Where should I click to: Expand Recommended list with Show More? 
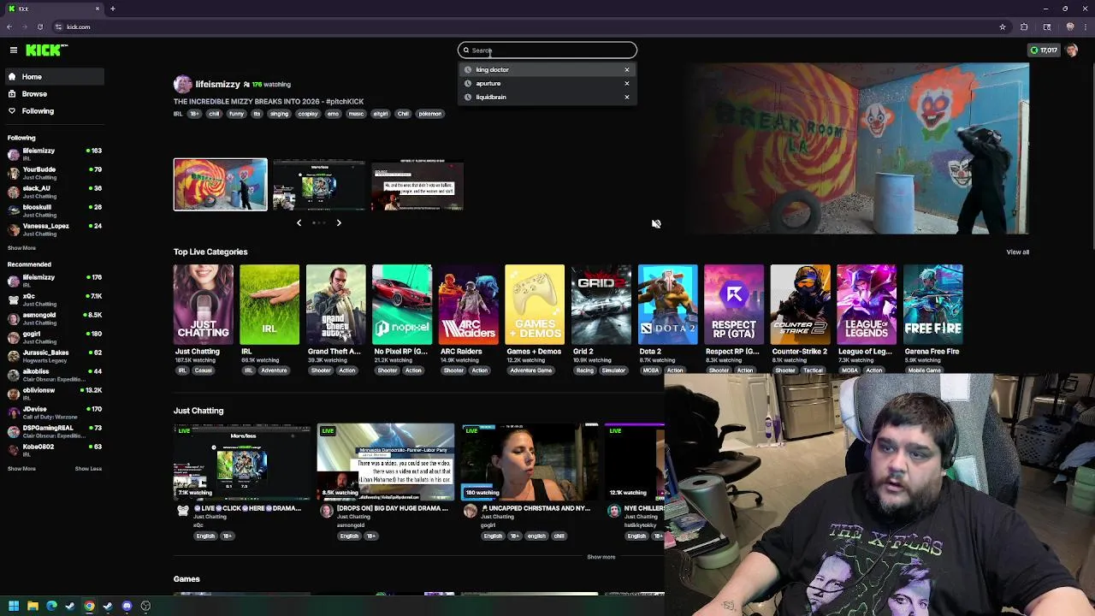click(21, 469)
